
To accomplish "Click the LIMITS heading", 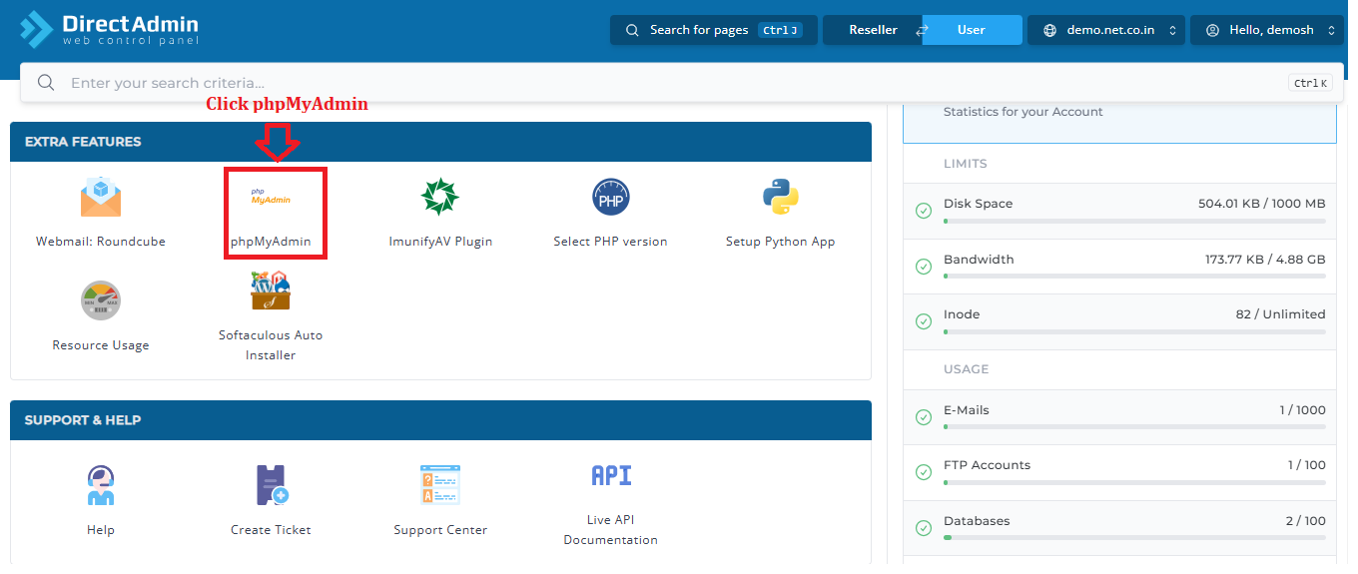I will coord(966,164).
